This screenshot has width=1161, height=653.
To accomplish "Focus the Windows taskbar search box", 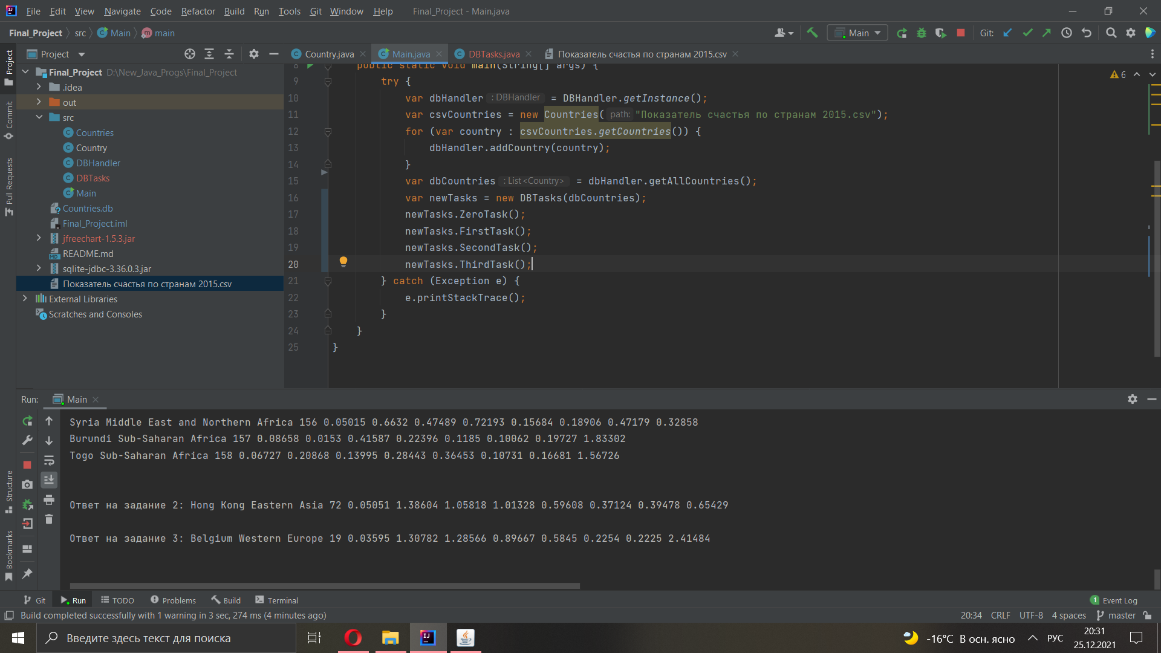I will tap(166, 638).
